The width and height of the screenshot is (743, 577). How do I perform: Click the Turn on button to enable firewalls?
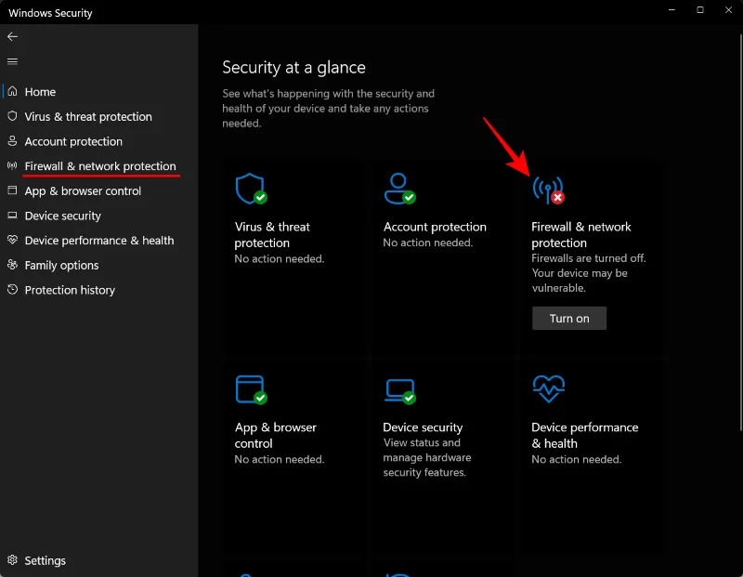click(x=568, y=318)
